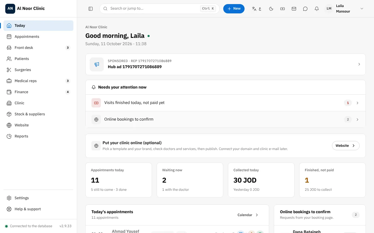Click the Website button in the clinic online card

[x=346, y=146]
